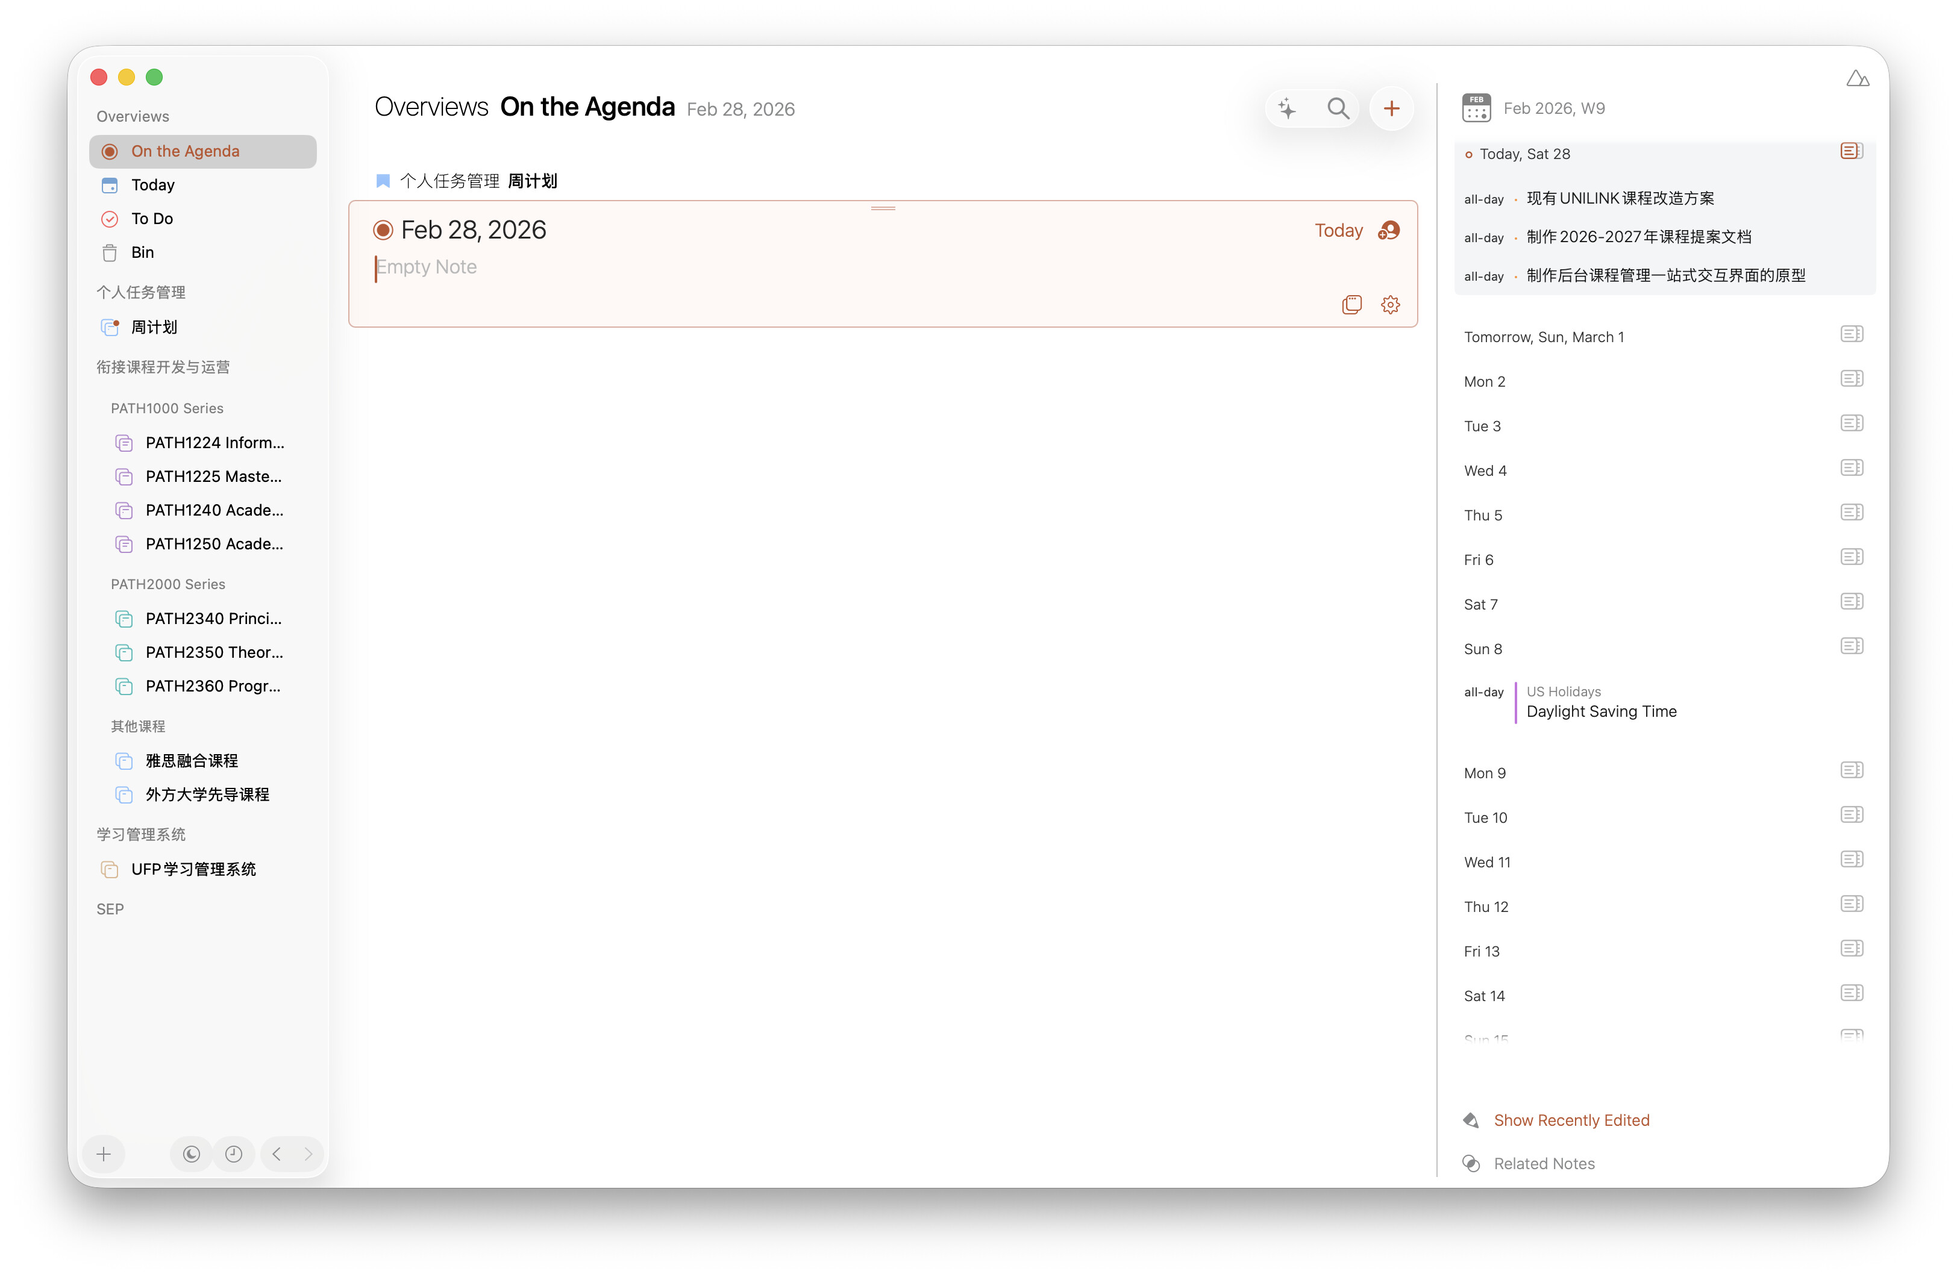
Task: Add new note with plus button
Action: pyautogui.click(x=1391, y=108)
